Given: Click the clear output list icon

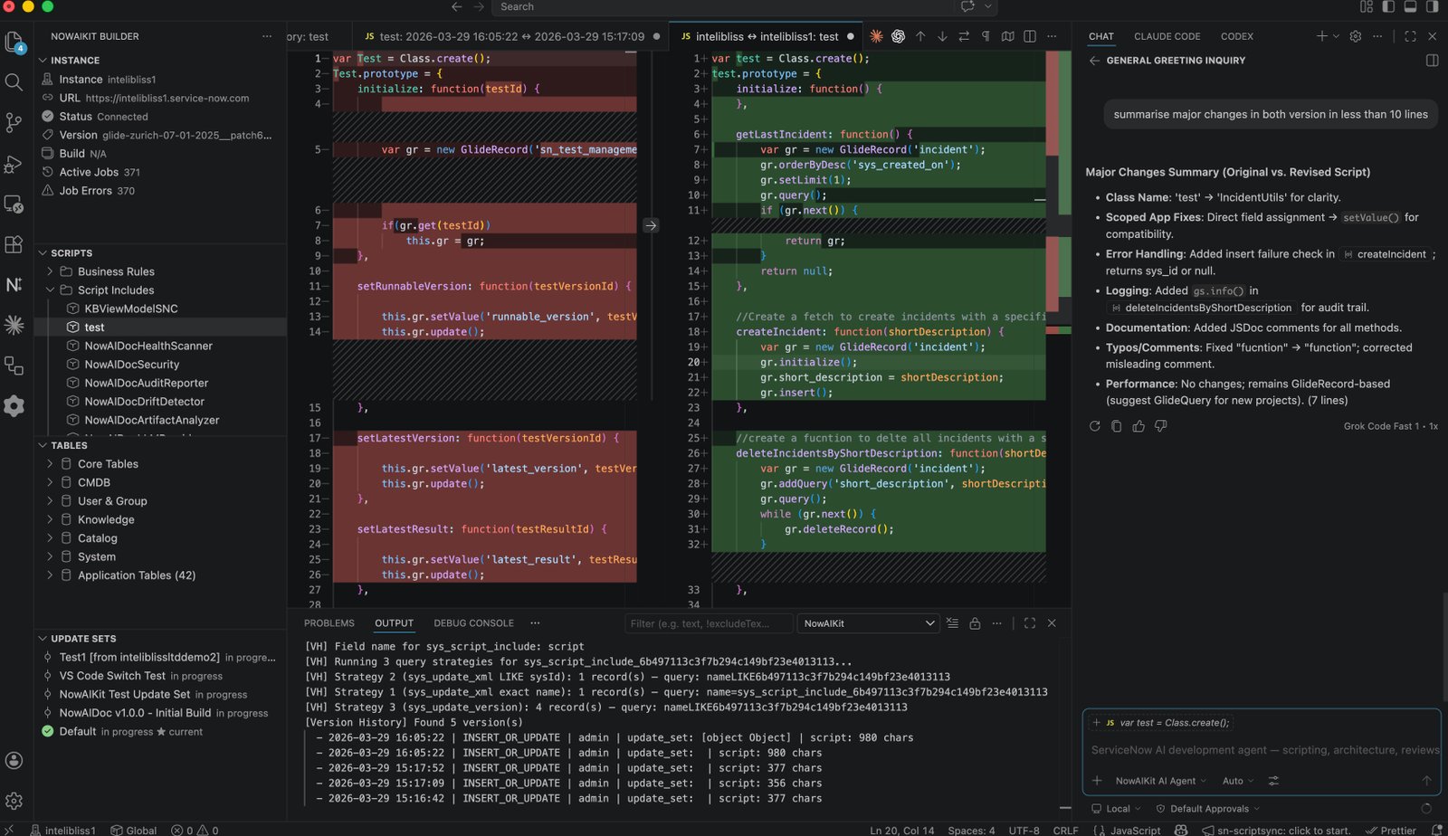Looking at the screenshot, I should 952,623.
